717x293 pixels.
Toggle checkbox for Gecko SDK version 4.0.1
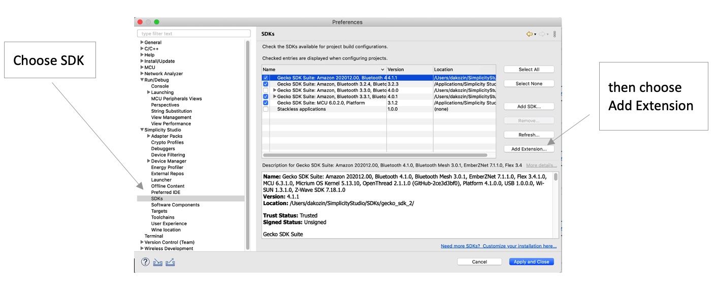266,96
